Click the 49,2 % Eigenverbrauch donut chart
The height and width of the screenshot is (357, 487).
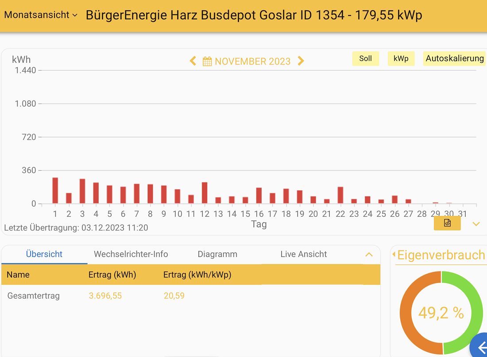click(x=441, y=313)
